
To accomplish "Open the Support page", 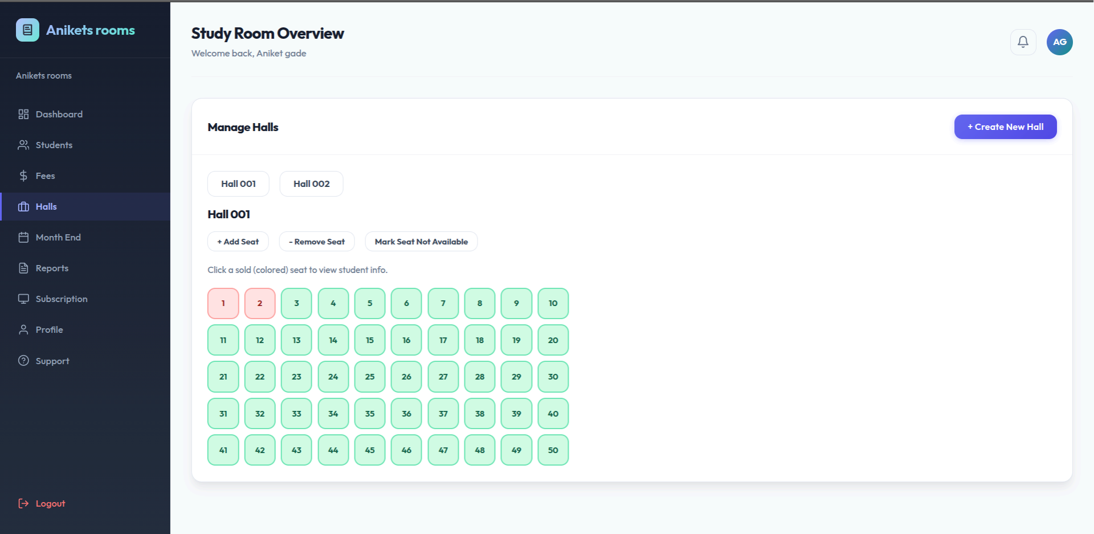I will (85, 361).
